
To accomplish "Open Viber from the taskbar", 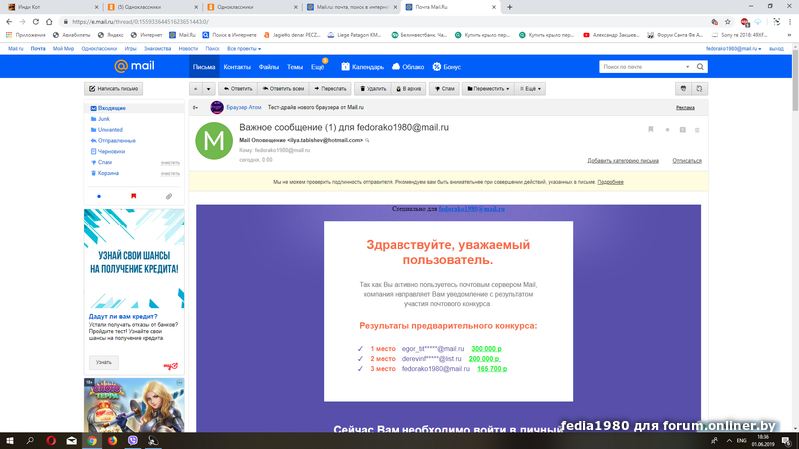I will (x=133, y=441).
